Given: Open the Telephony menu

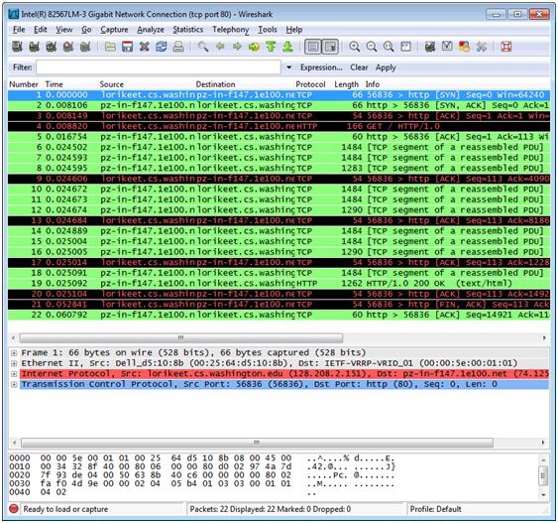Looking at the screenshot, I should tap(231, 30).
